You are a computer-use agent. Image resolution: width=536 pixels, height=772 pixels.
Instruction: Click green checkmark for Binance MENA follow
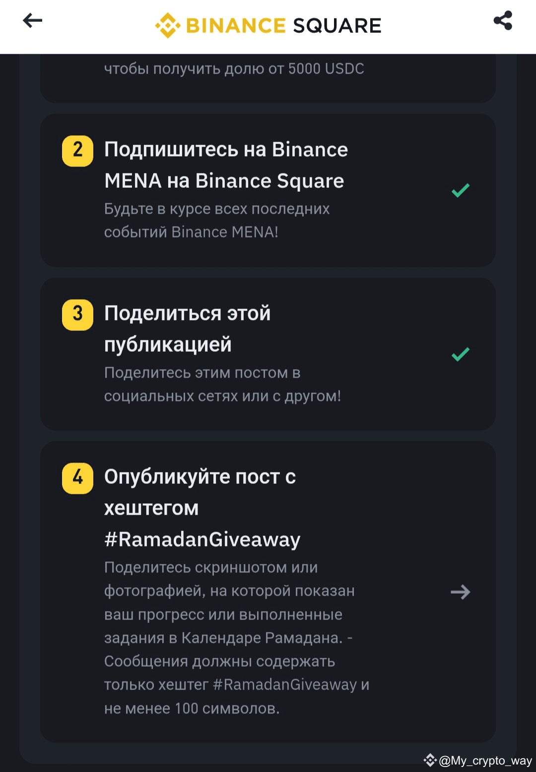tap(461, 190)
